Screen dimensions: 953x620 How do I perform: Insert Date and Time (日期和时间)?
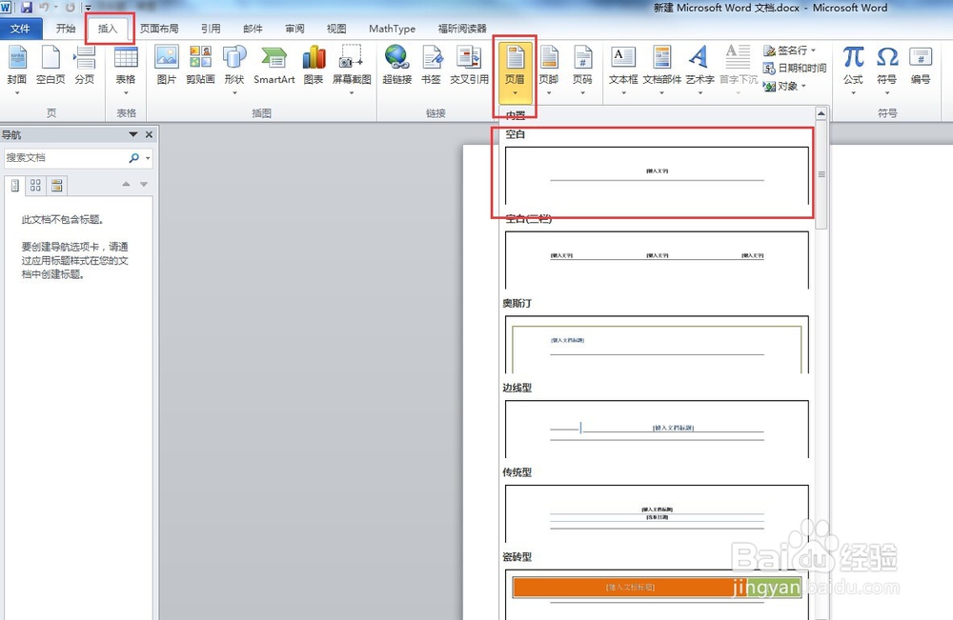tap(795, 68)
